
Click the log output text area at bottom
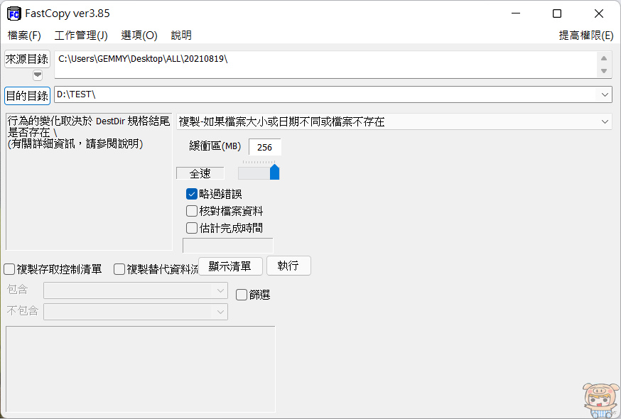pos(141,369)
